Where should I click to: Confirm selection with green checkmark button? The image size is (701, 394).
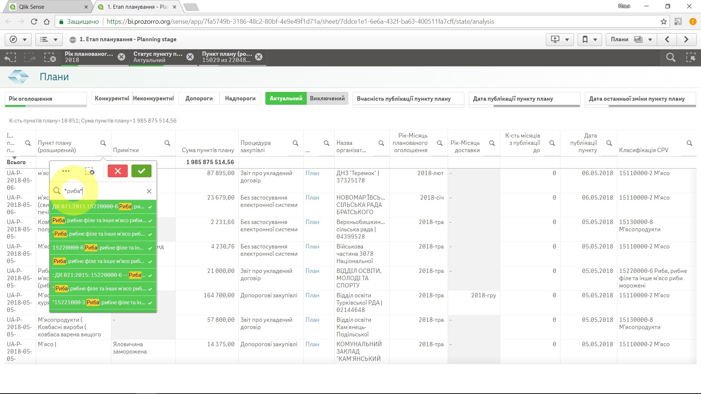(x=141, y=171)
